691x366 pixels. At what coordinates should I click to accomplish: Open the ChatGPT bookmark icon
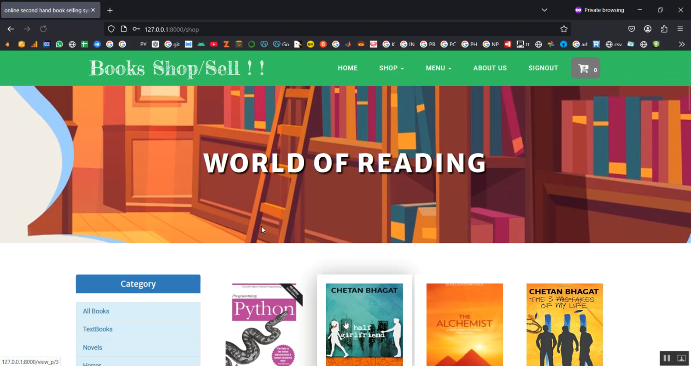[156, 44]
